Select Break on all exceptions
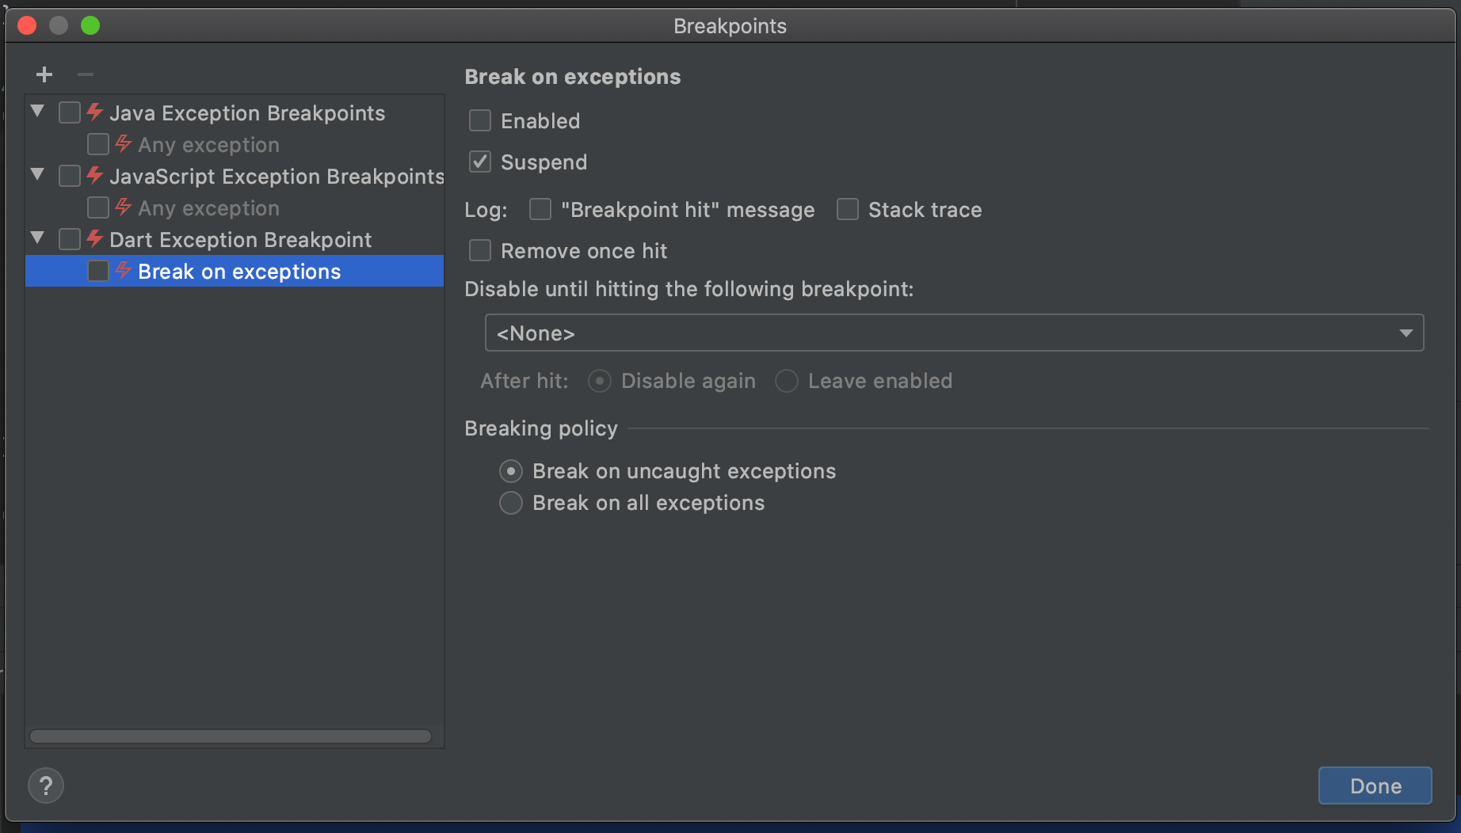1461x833 pixels. pyautogui.click(x=511, y=502)
